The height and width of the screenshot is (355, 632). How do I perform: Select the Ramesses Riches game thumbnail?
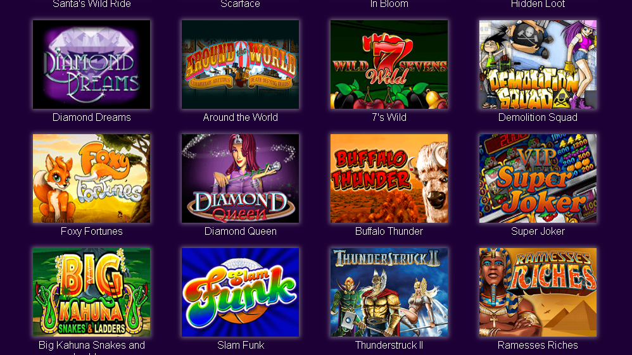coord(538,292)
